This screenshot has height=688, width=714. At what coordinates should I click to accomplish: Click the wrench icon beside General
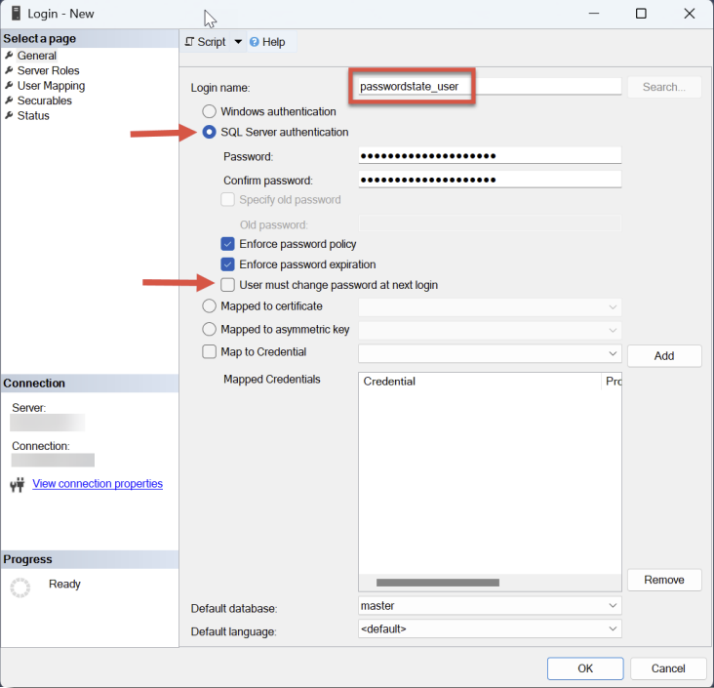tap(9, 56)
